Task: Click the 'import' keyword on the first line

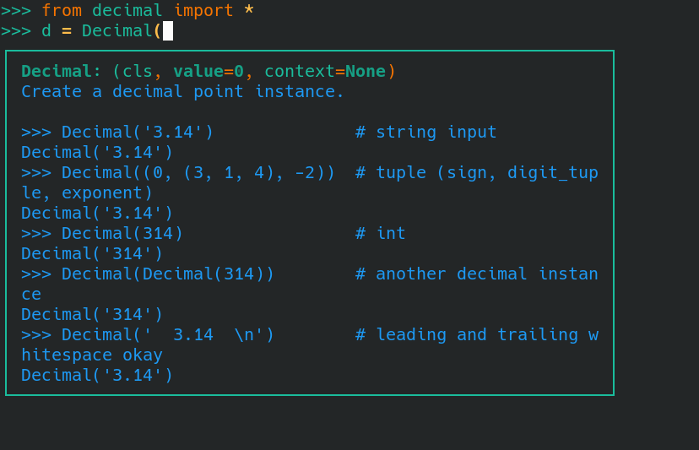Action: 203,11
